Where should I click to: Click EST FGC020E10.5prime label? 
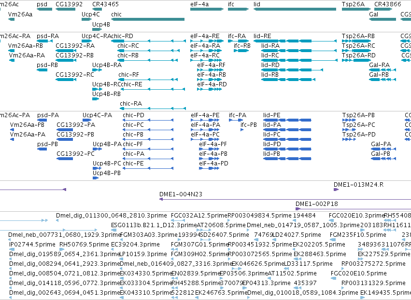point(358,273)
